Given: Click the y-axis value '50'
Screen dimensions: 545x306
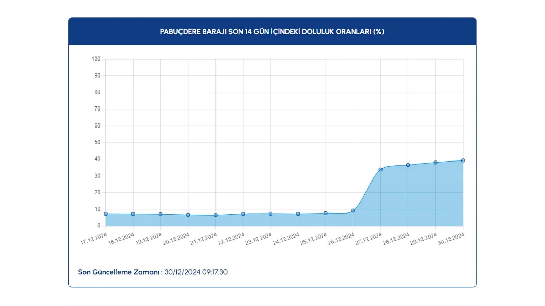Looking at the screenshot, I should [x=97, y=142].
